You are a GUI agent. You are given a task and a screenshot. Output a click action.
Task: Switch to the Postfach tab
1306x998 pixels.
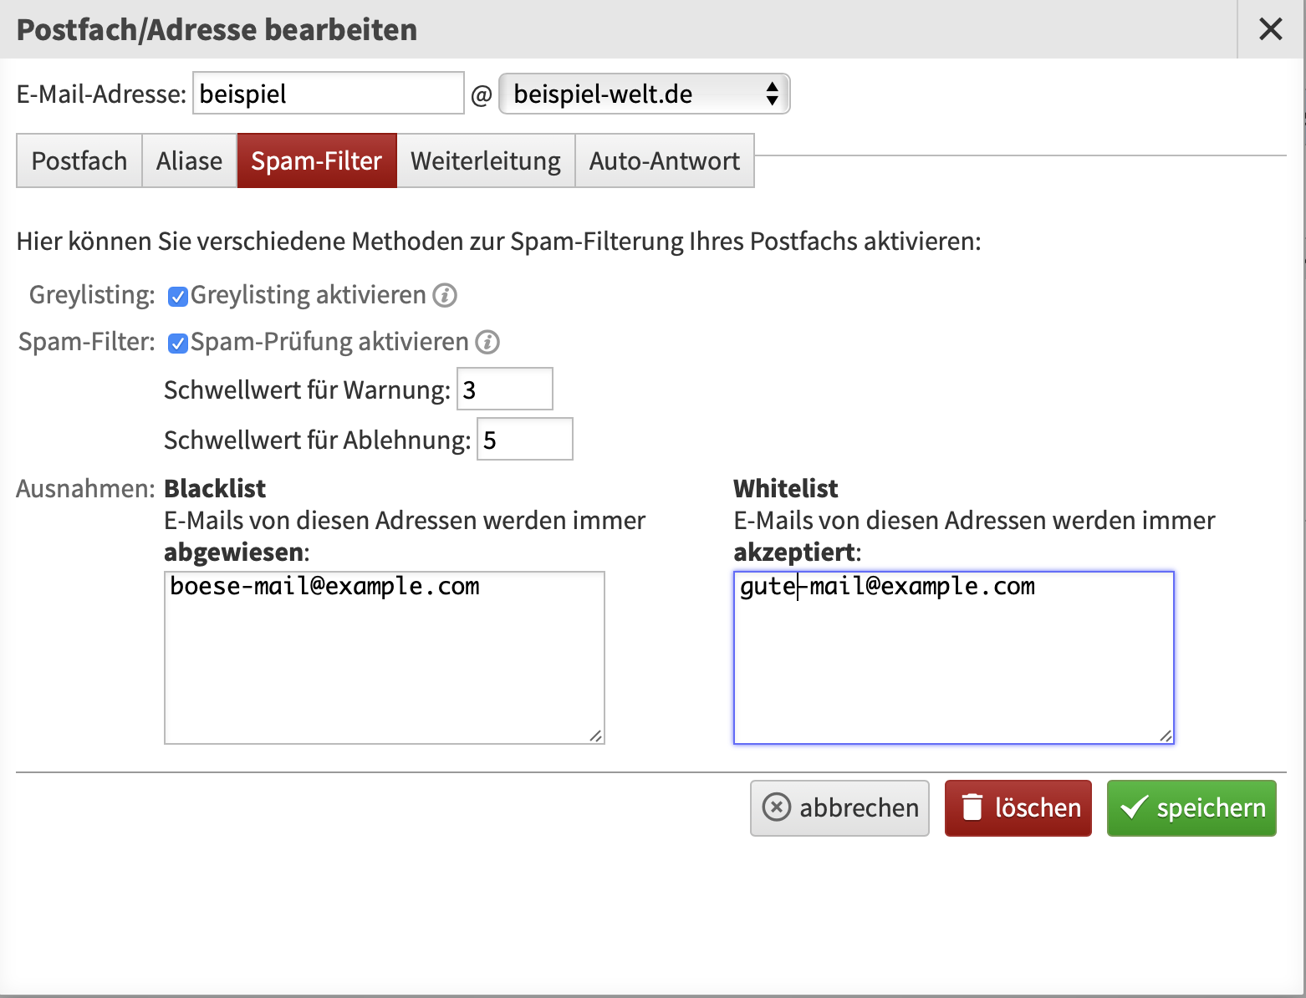[79, 160]
